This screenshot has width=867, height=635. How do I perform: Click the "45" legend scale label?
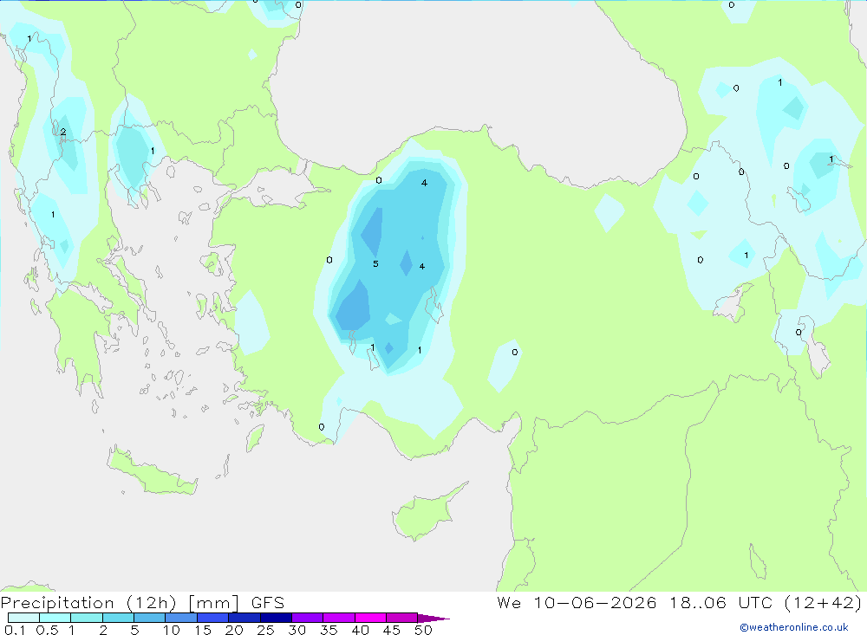tap(392, 630)
